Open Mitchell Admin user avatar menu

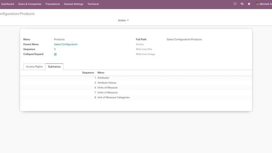coord(263,4)
